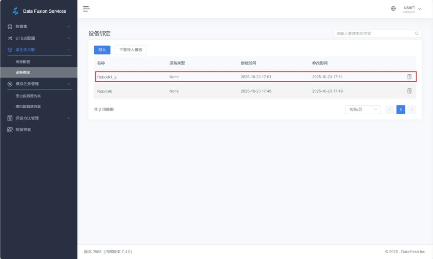Collapse the 孪生体关联 menu section
433x259 pixels.
(69, 50)
